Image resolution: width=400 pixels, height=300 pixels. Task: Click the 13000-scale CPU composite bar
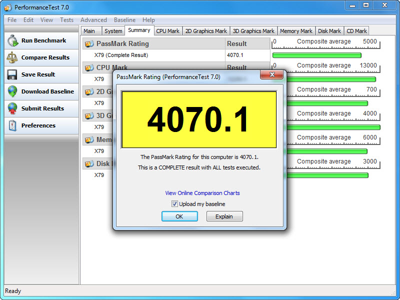coord(331,79)
